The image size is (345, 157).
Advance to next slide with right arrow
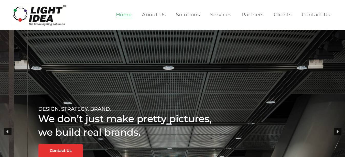338,132
